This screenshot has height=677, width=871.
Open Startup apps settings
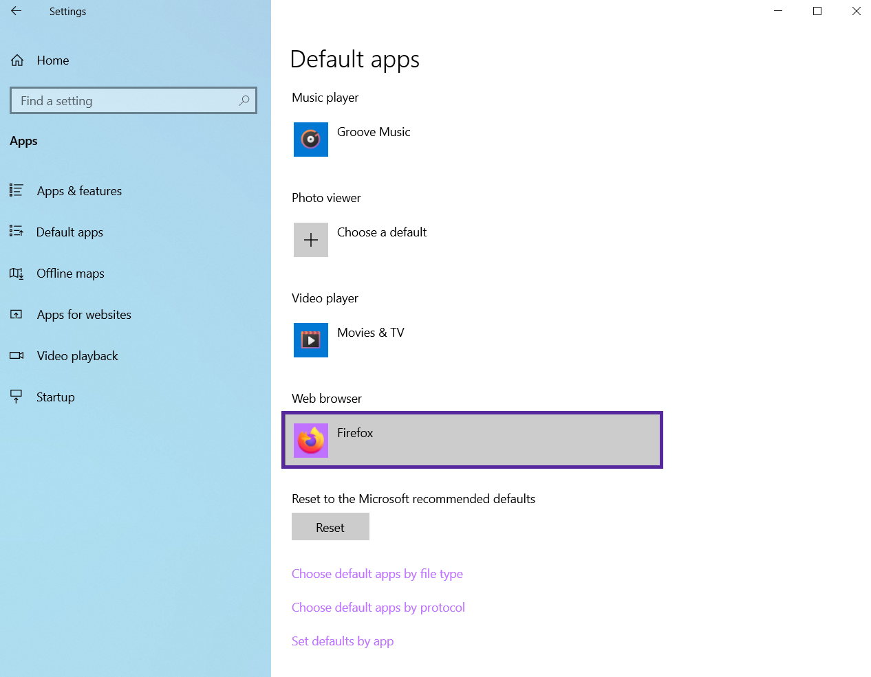[x=55, y=397]
